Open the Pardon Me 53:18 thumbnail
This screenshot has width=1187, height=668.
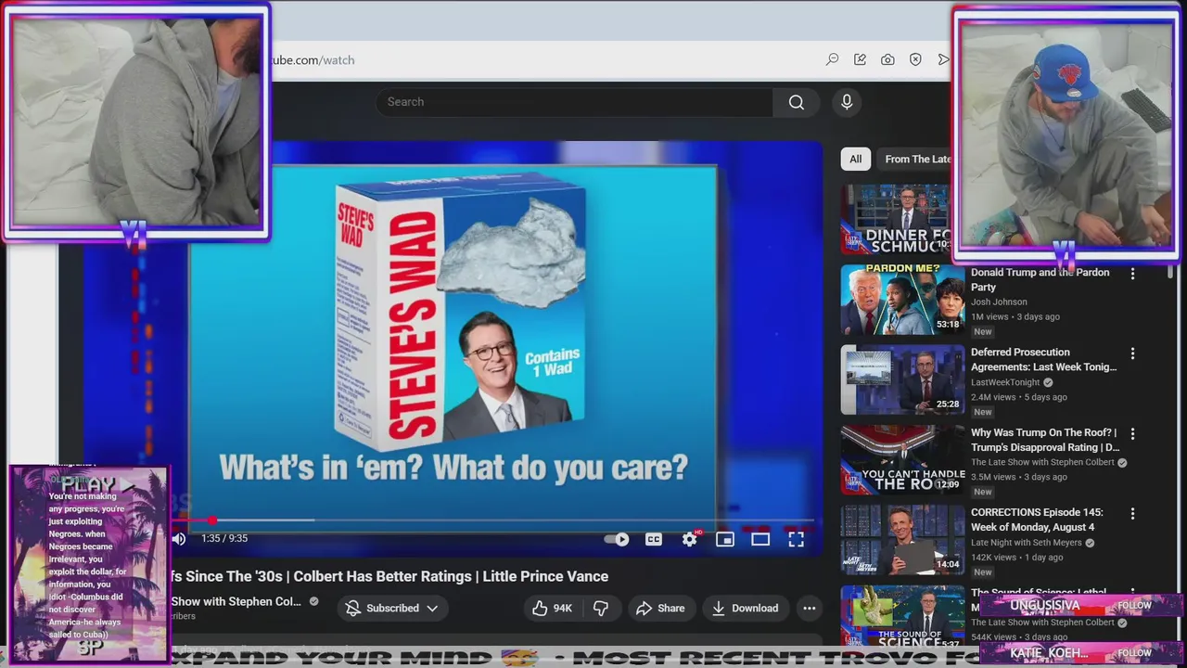point(902,300)
